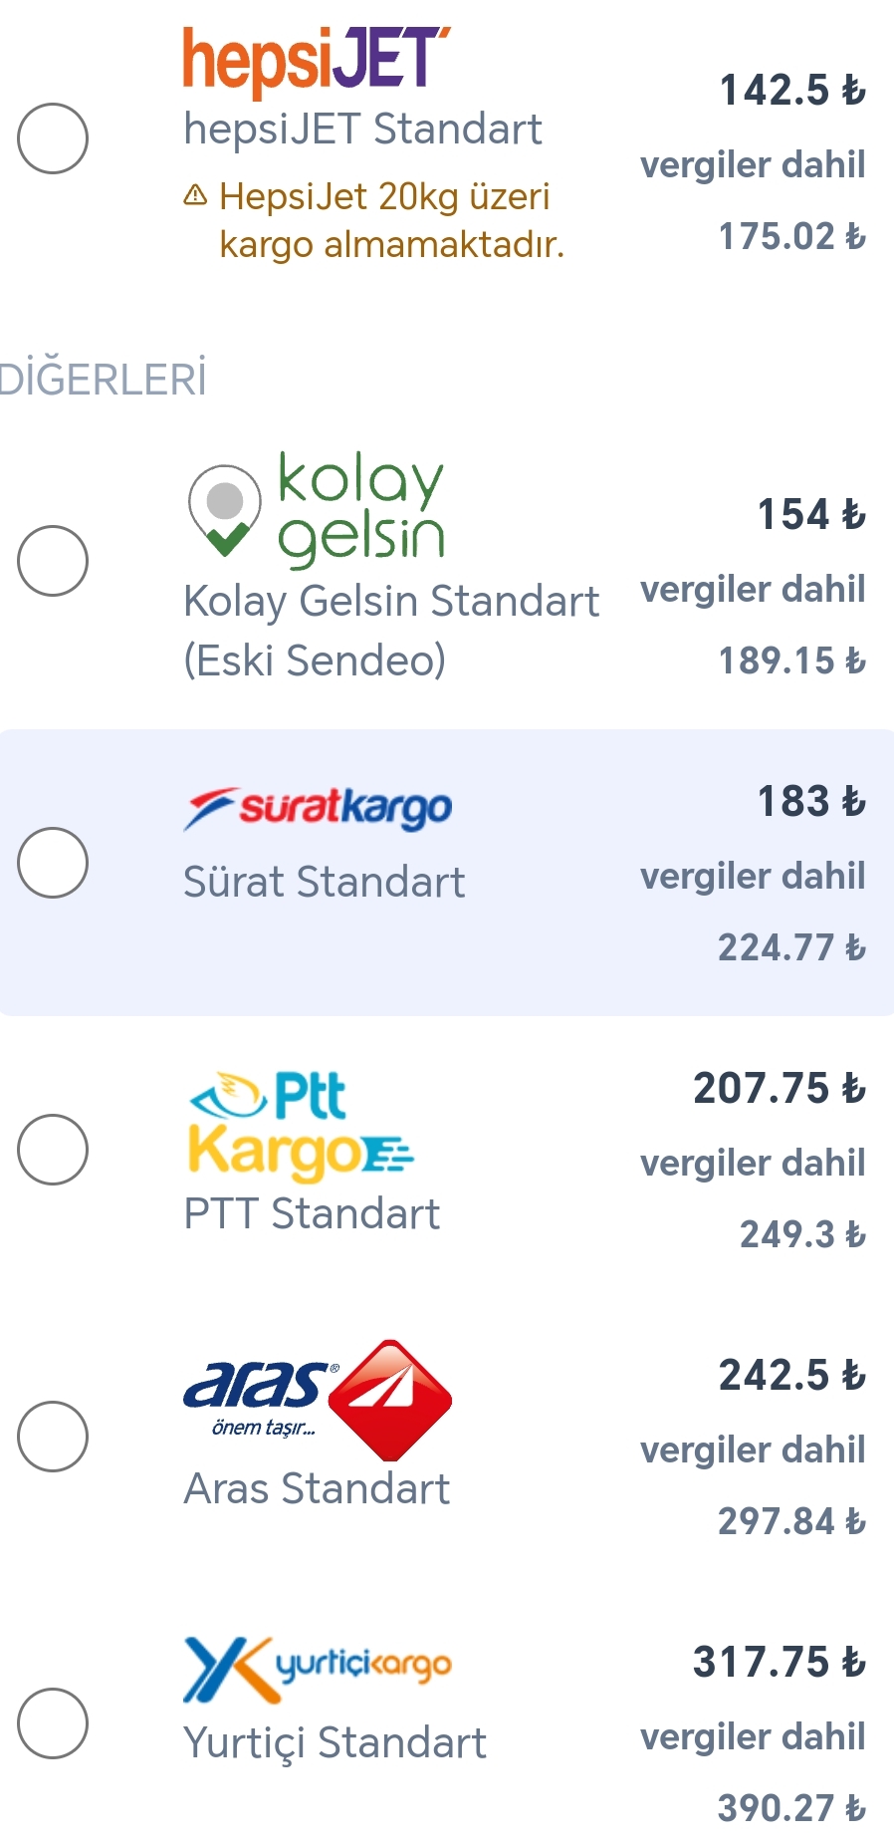This screenshot has height=1844, width=894.
Task: Choose the PTT Standart radio option
Action: click(53, 1150)
